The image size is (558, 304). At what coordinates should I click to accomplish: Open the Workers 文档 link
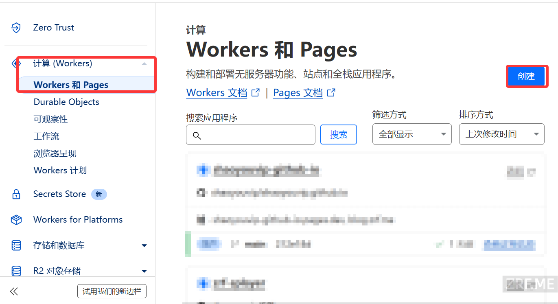pos(217,93)
